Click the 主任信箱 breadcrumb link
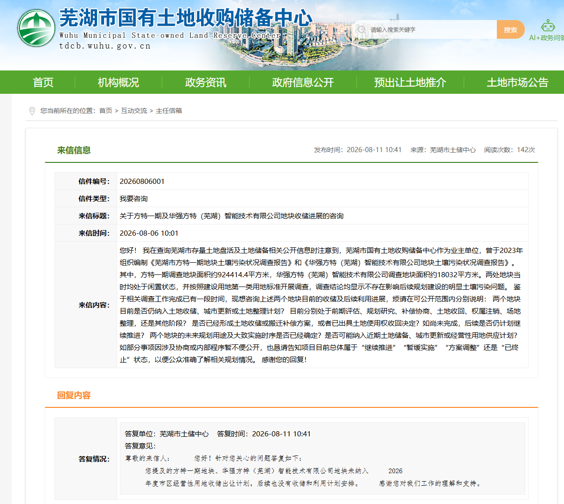Screen dimensions: 564x504 (x=169, y=111)
